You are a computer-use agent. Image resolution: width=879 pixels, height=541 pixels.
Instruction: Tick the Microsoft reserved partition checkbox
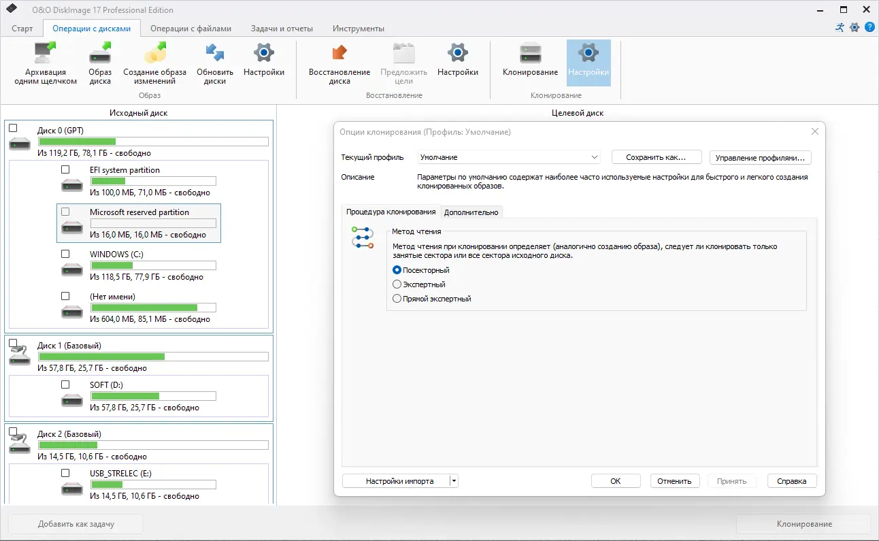coord(65,212)
